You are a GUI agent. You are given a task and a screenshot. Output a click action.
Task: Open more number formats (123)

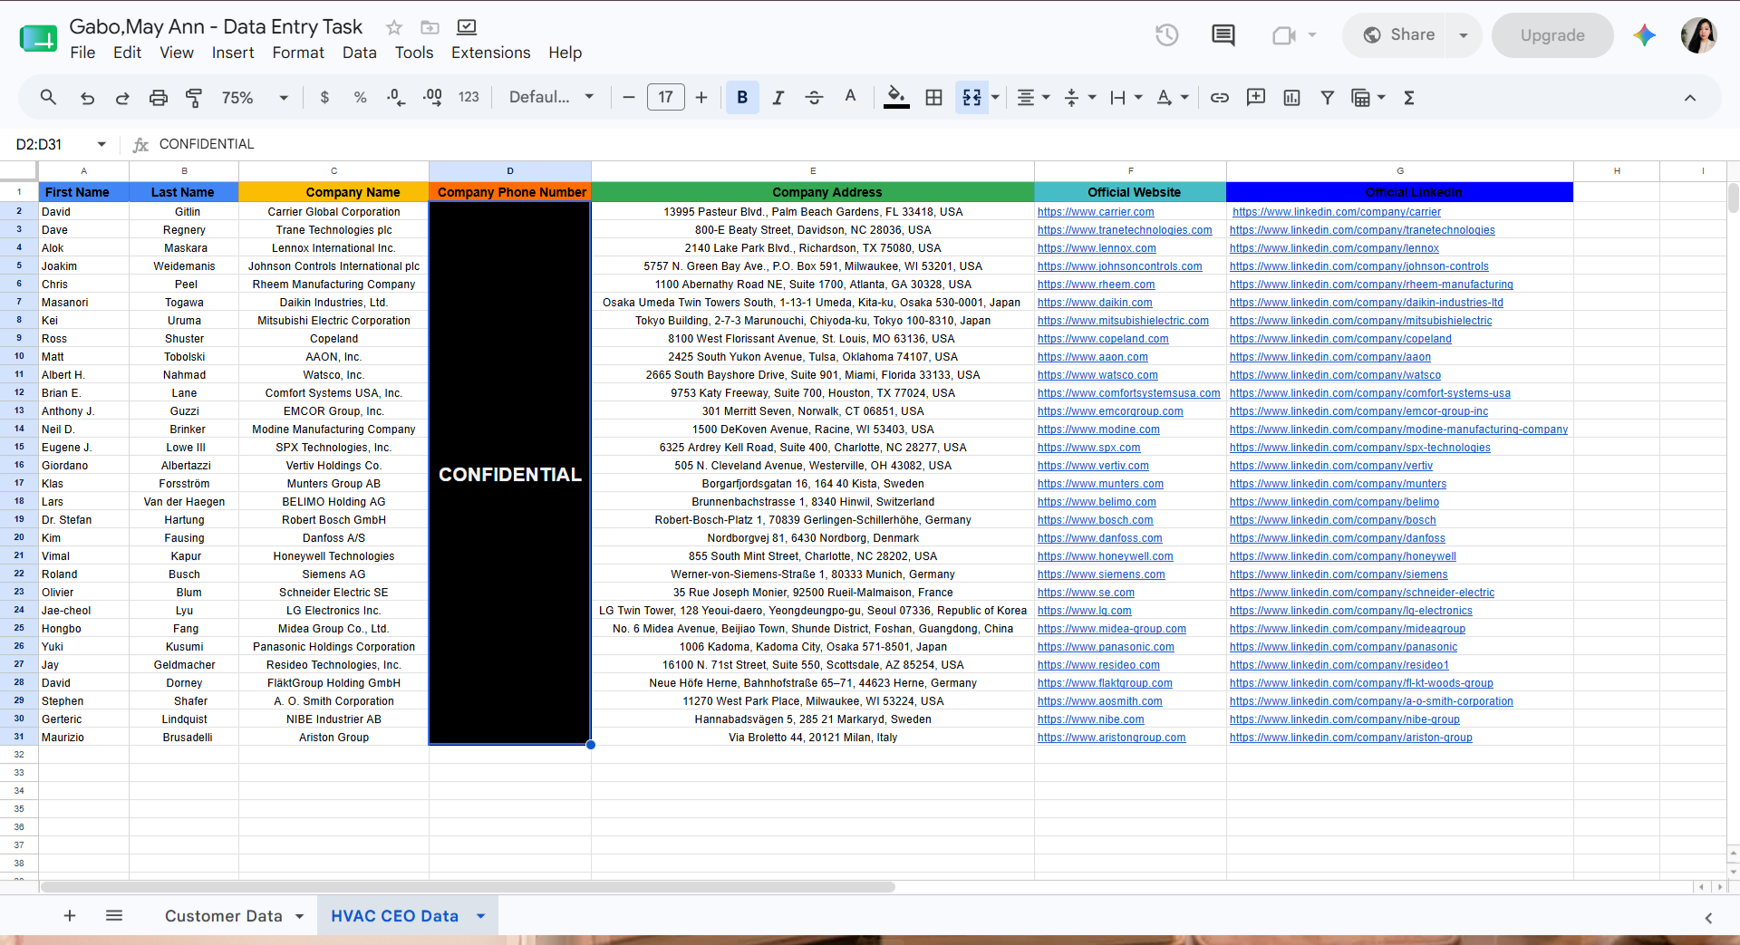(469, 98)
